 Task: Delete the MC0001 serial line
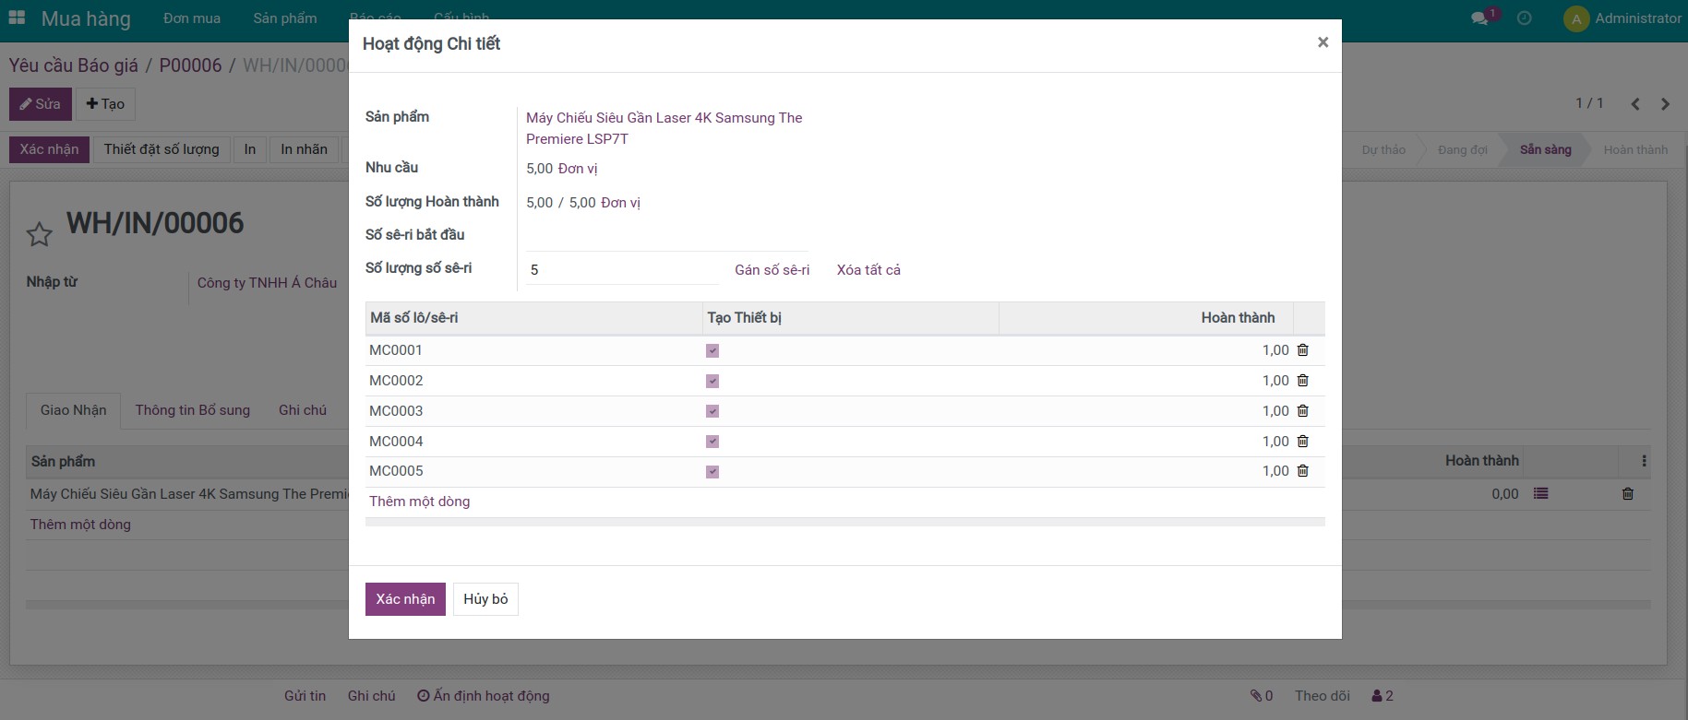(1302, 350)
